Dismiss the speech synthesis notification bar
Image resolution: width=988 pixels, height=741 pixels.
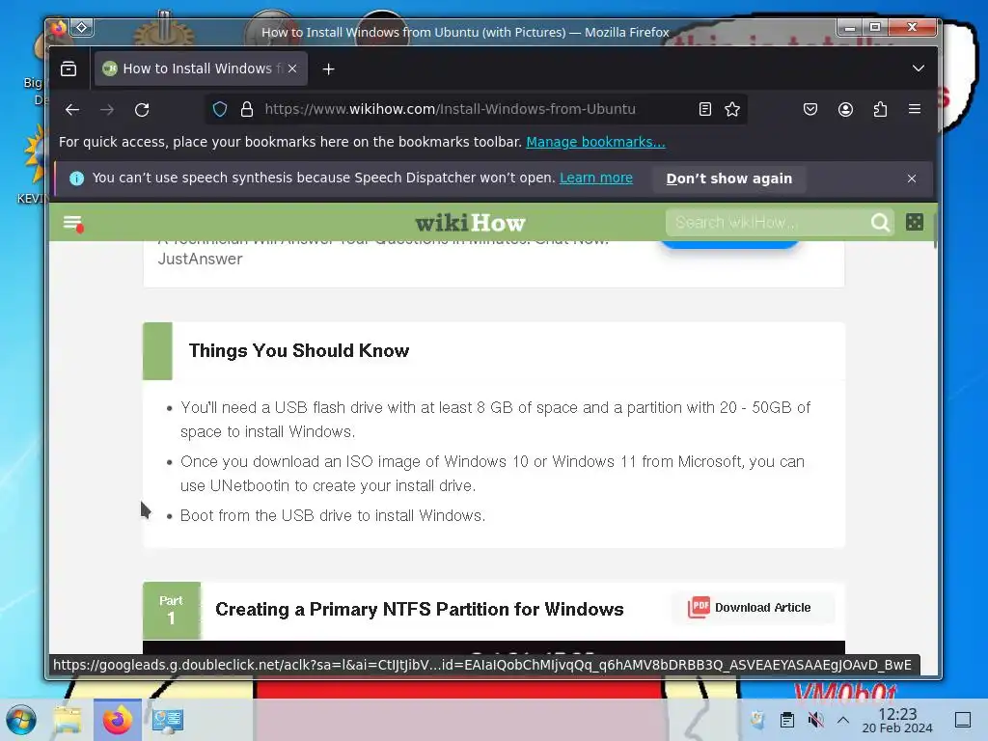(912, 178)
